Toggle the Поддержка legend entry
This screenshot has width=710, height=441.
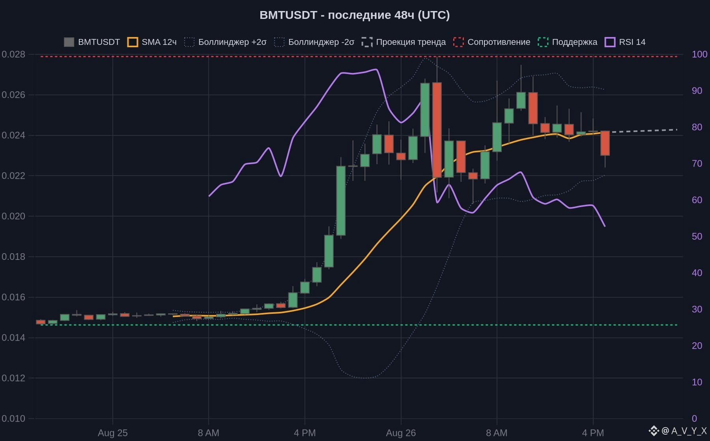567,42
